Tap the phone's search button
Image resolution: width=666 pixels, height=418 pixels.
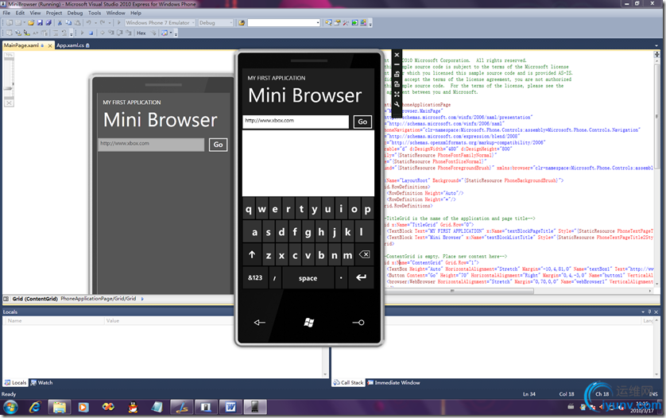click(358, 323)
